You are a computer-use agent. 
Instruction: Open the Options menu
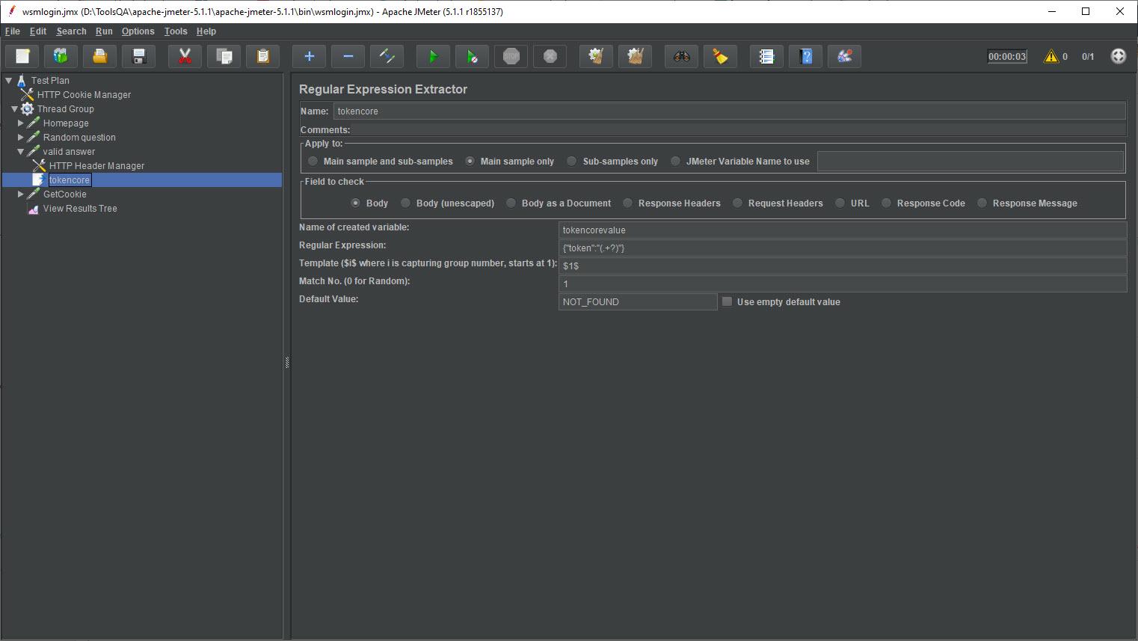[x=138, y=31]
